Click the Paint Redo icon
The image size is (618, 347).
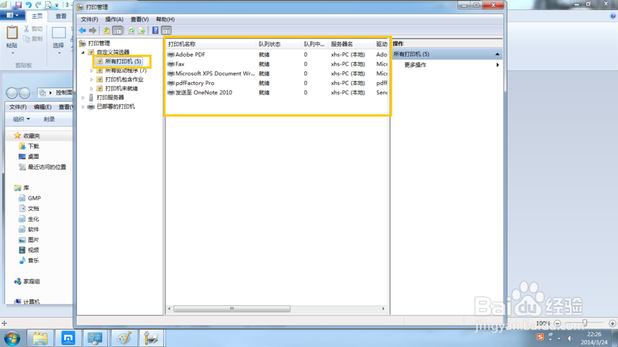38,5
